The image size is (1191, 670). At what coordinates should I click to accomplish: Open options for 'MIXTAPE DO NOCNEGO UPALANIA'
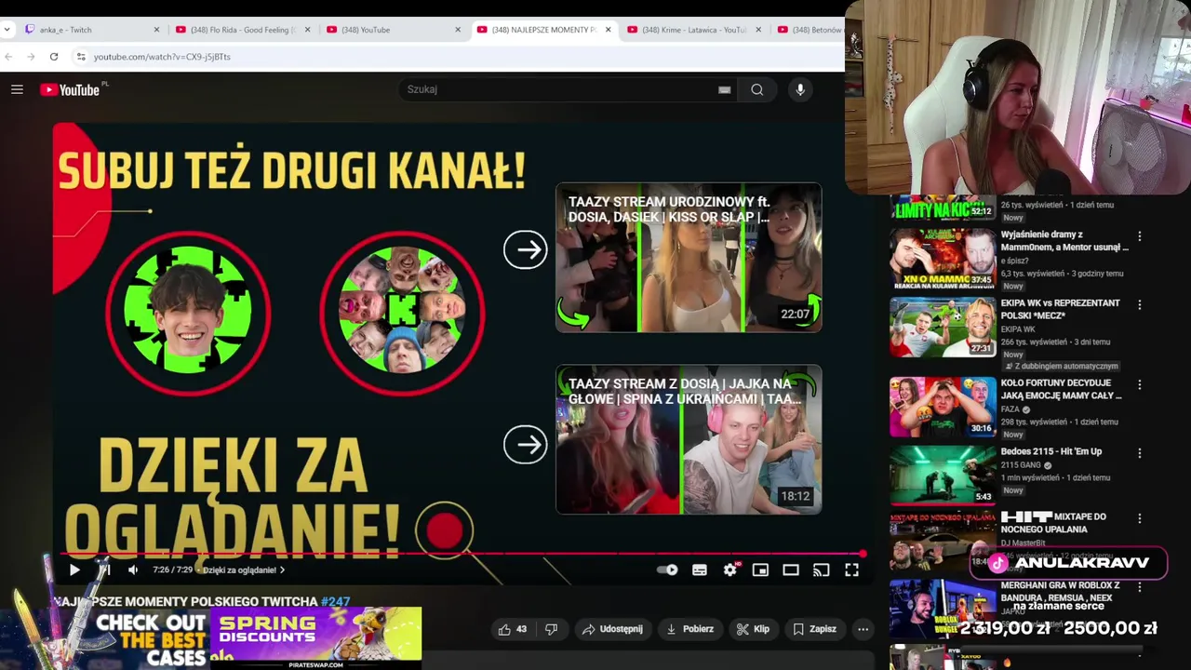1139,518
